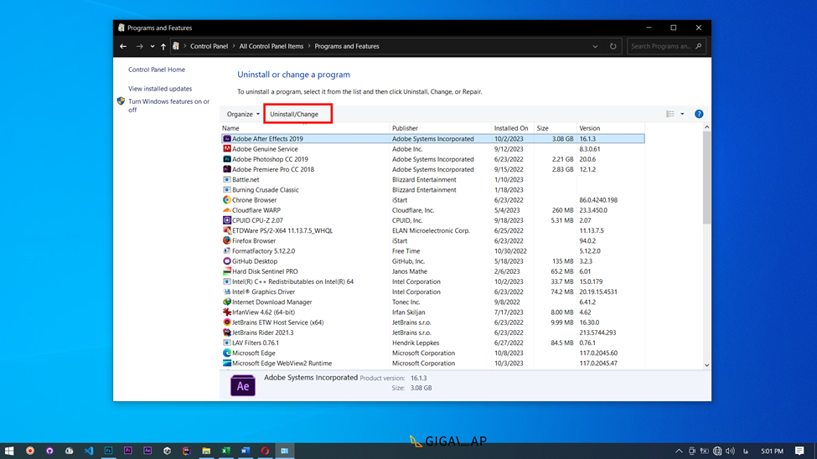This screenshot has height=459, width=817.
Task: Open Excel from the taskbar
Action: tap(225, 451)
